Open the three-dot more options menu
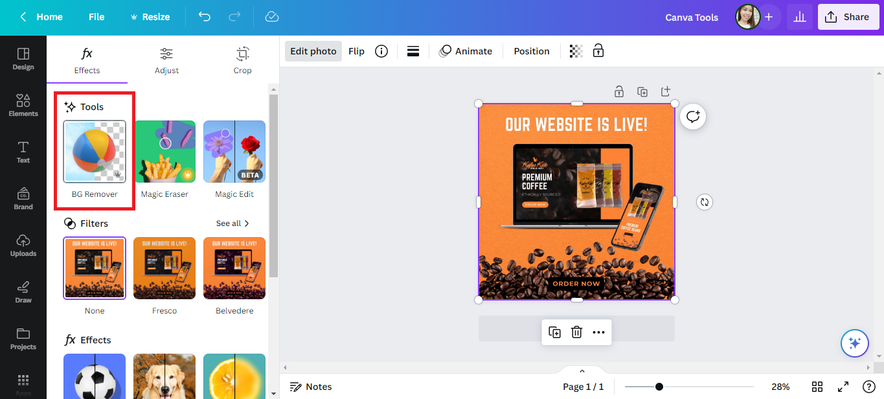 coord(598,331)
